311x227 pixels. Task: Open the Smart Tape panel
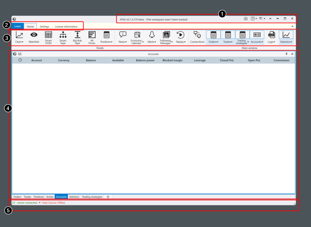[x=63, y=37]
